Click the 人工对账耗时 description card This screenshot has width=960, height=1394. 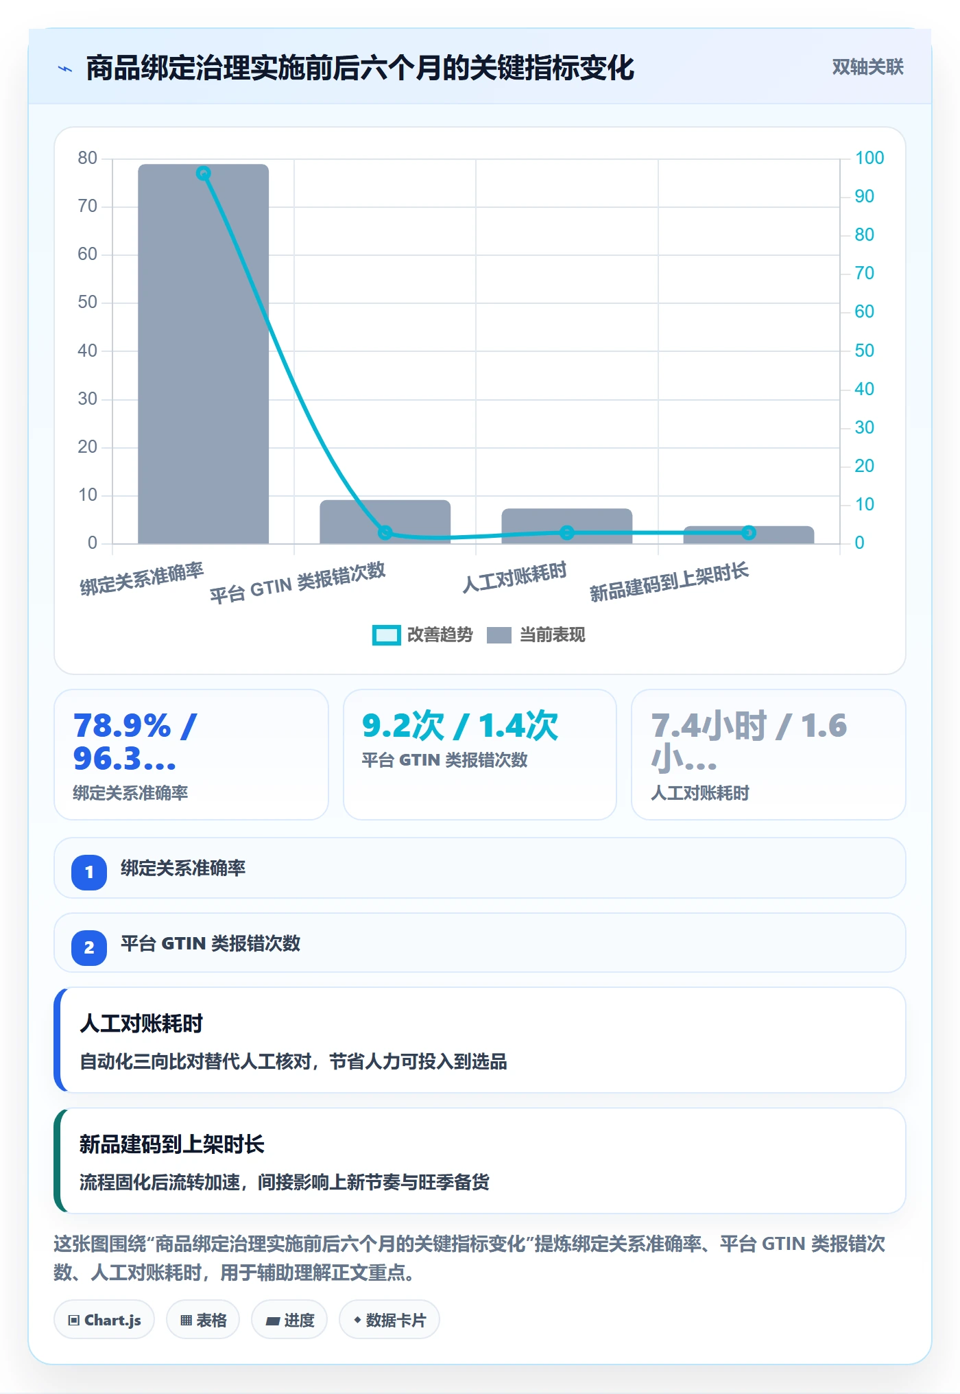(480, 1040)
